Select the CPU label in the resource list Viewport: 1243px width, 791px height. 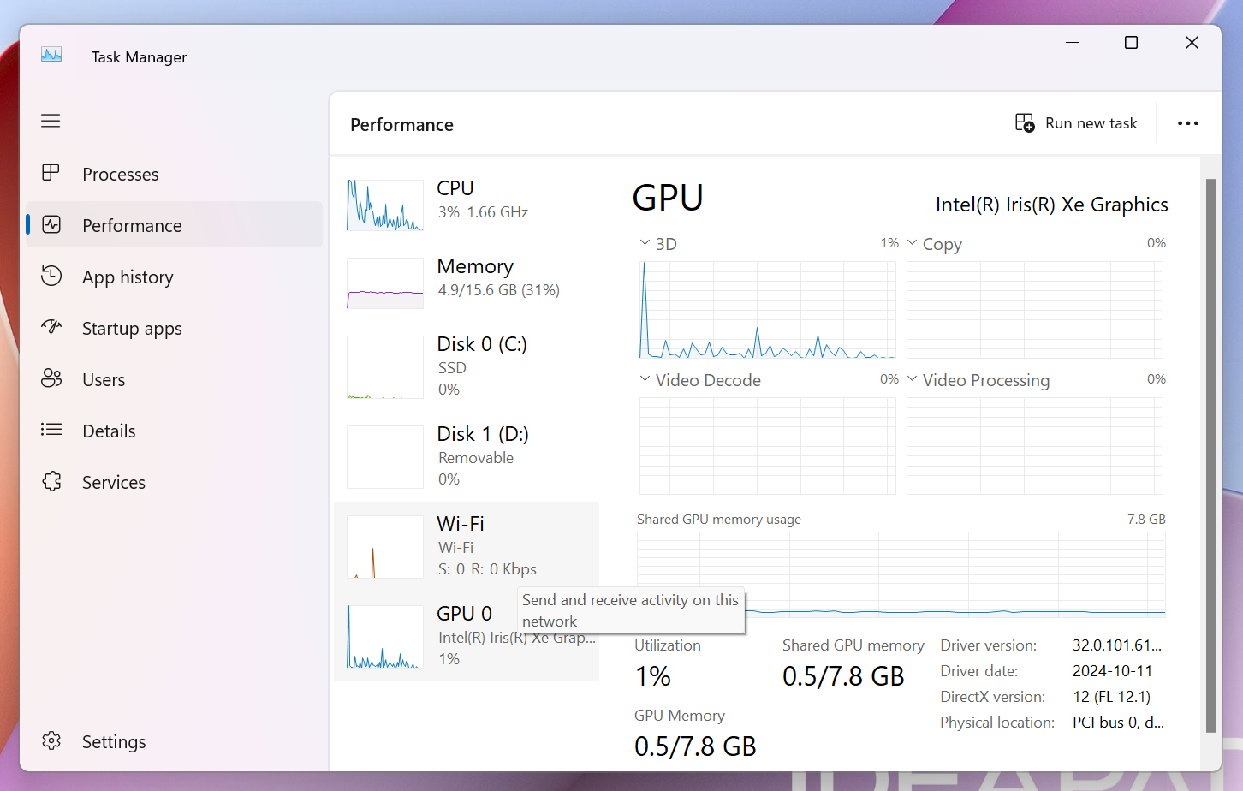tap(455, 188)
